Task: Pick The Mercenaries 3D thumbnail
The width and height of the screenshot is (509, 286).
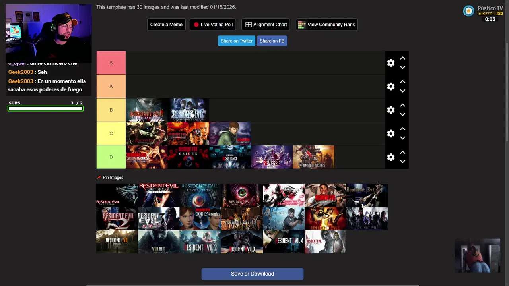Action: 284,195
